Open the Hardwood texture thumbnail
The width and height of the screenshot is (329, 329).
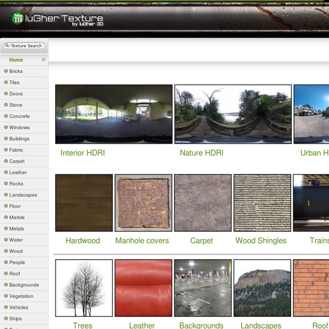click(84, 203)
